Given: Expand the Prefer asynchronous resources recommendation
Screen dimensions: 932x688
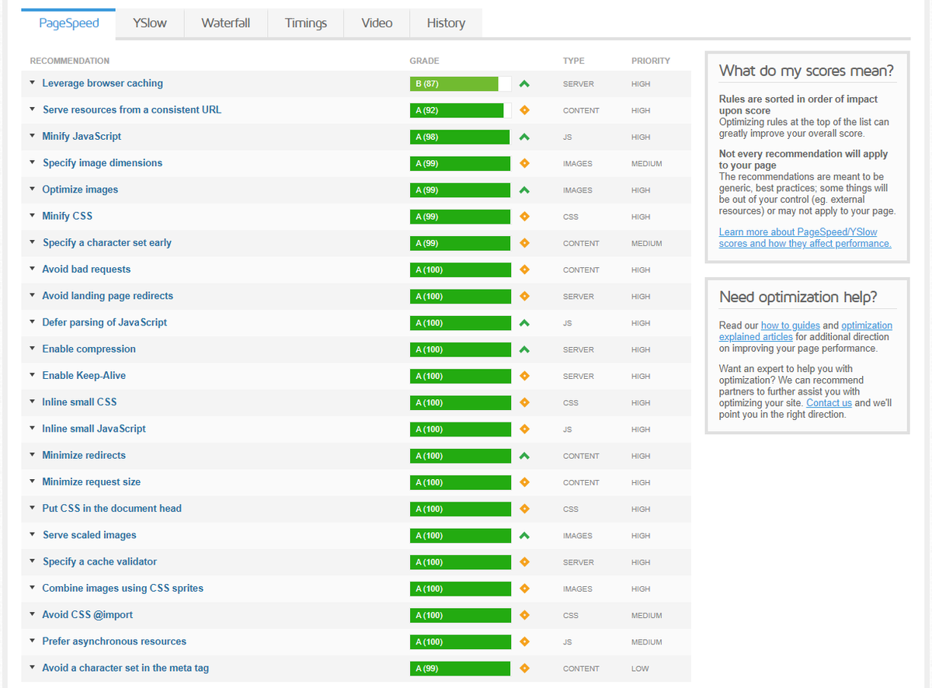Looking at the screenshot, I should coord(31,641).
